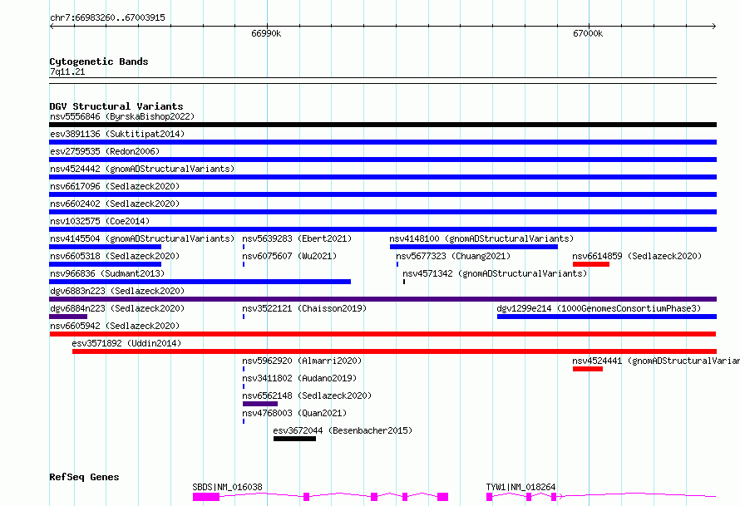Click the large first exon of SBDS
Viewport: 740px width, 506px height.
pyautogui.click(x=206, y=497)
